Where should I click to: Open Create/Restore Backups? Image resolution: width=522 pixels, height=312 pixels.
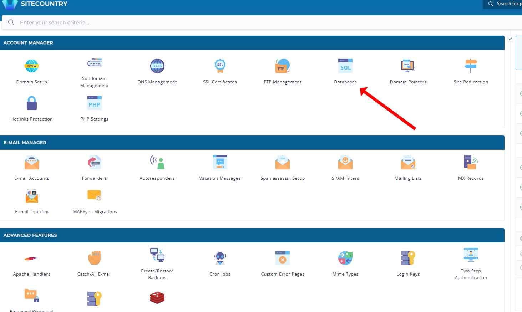[x=157, y=264]
